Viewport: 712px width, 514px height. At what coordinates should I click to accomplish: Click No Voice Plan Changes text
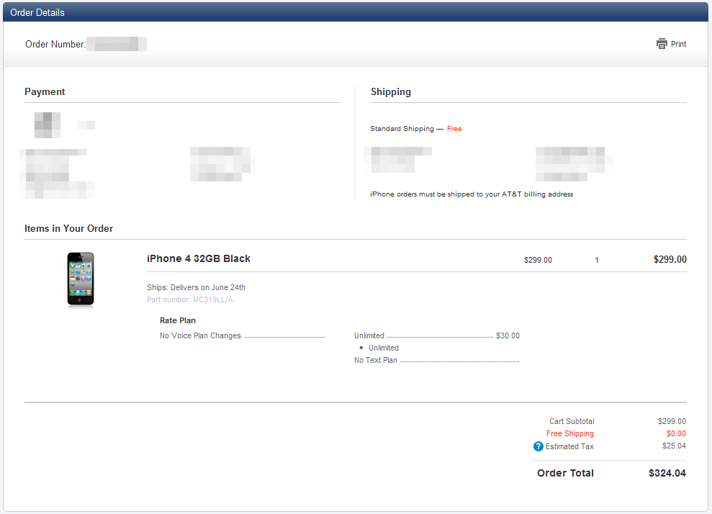pos(200,335)
